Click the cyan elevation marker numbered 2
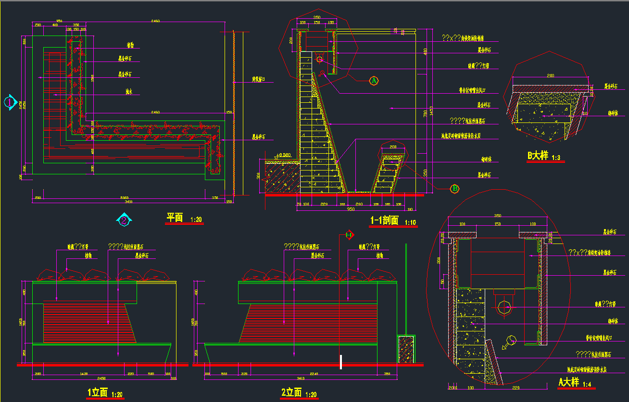 [124, 220]
